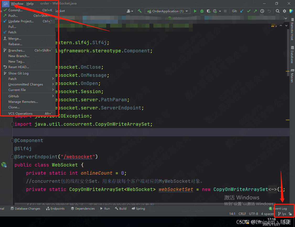The width and height of the screenshot is (295, 227).
Task: Open the Window menu
Action: pos(17,3)
